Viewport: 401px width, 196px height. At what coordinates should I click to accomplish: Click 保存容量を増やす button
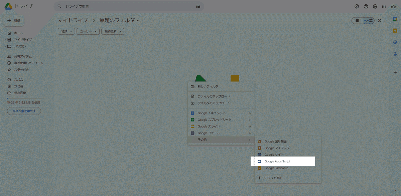click(x=24, y=111)
